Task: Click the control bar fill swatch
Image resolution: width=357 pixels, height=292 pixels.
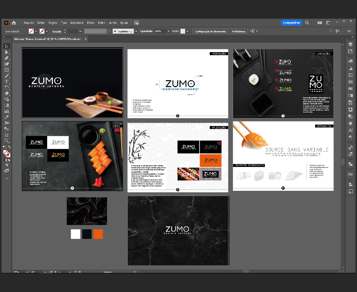Action: pyautogui.click(x=31, y=31)
